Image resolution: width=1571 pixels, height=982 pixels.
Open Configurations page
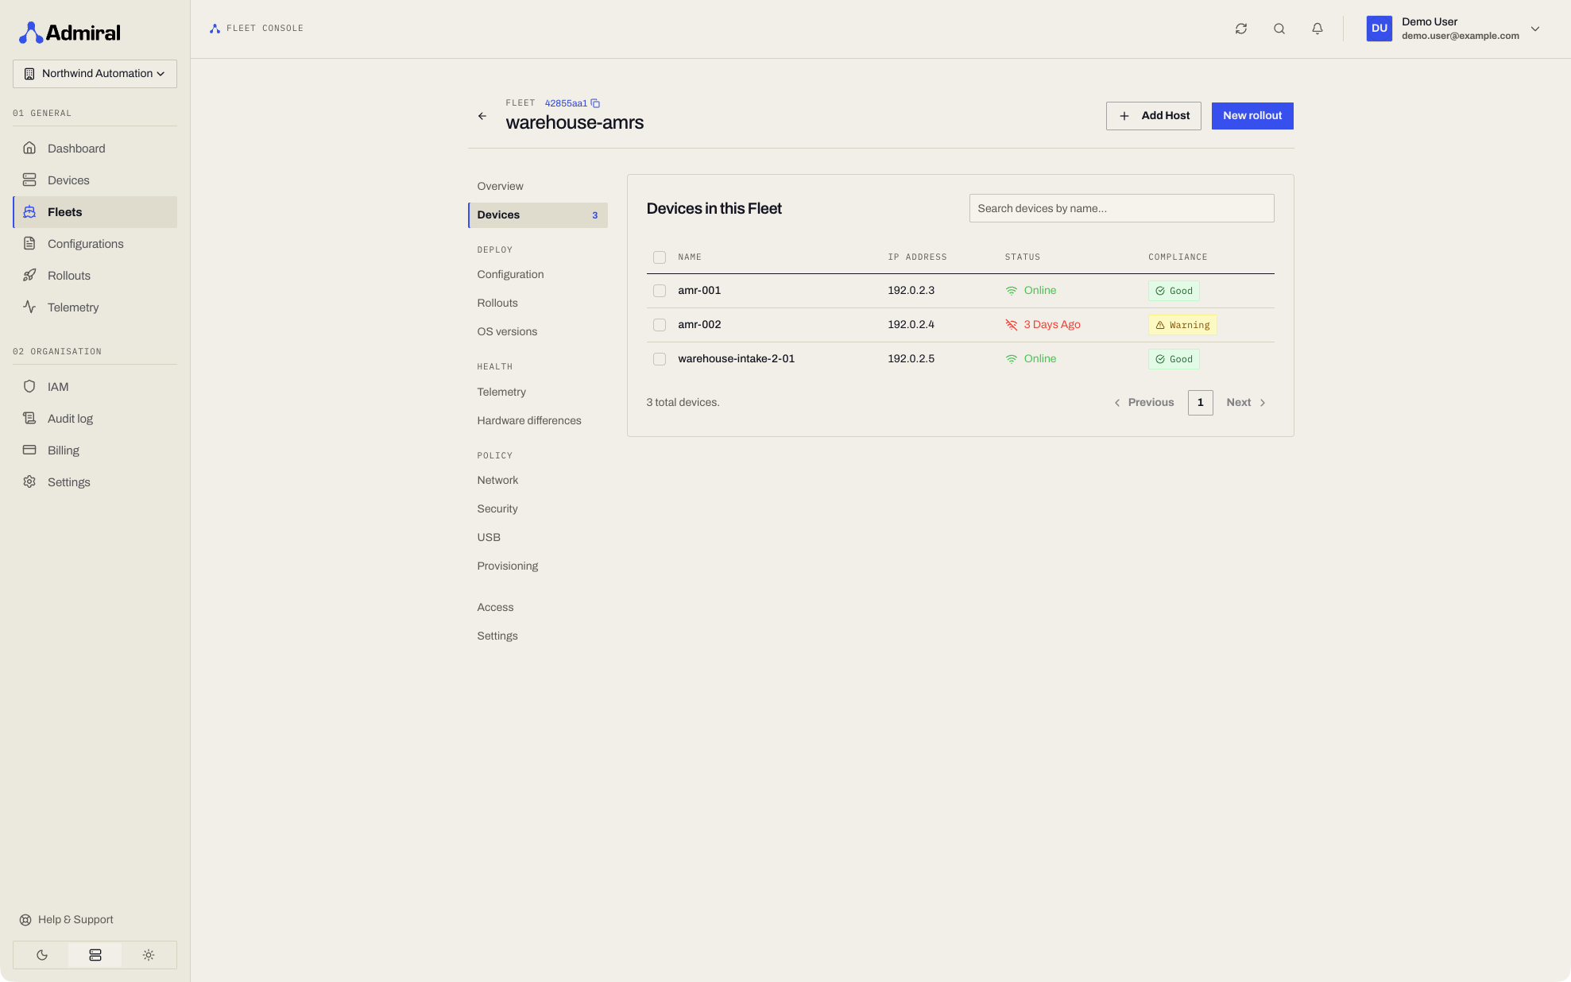[x=95, y=244]
